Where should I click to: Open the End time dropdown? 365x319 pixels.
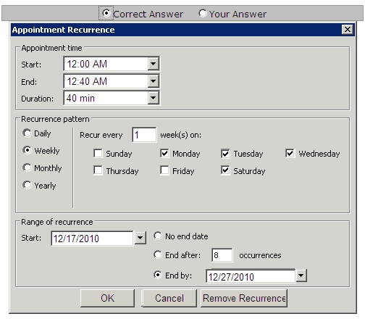(x=154, y=81)
